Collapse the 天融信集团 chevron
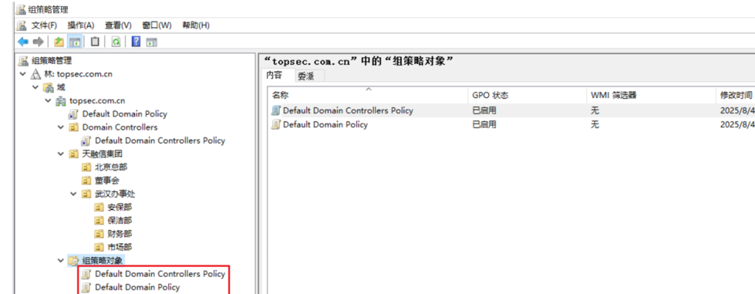Viewport: 755px width, 294px height. coord(60,155)
